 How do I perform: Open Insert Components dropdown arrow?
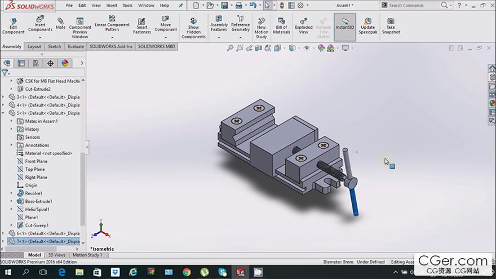40,38
